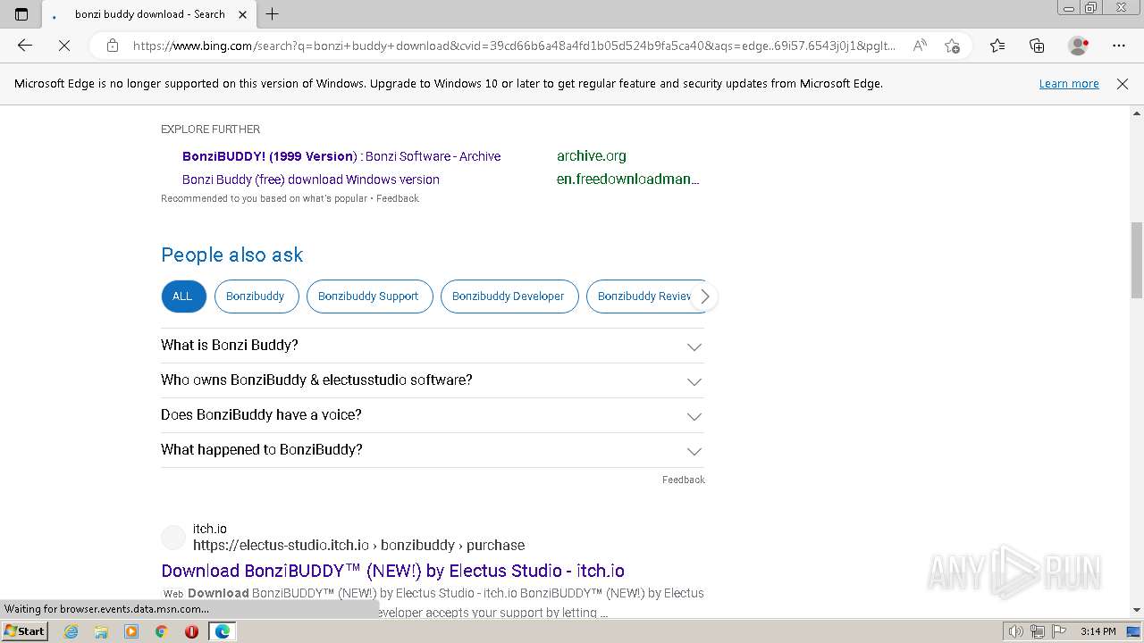This screenshot has width=1144, height=643.
Task: Click the itch.io site favicon
Action: (173, 538)
